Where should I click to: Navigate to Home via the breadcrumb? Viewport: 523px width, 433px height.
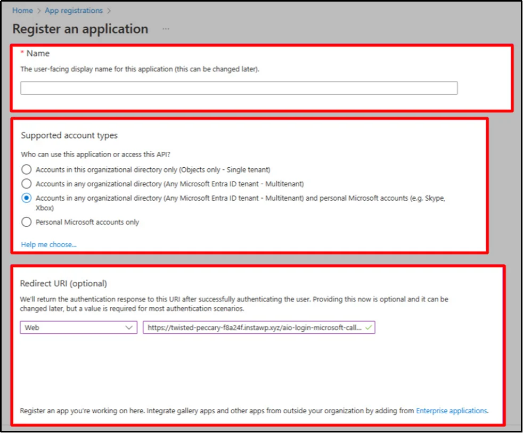tap(22, 10)
